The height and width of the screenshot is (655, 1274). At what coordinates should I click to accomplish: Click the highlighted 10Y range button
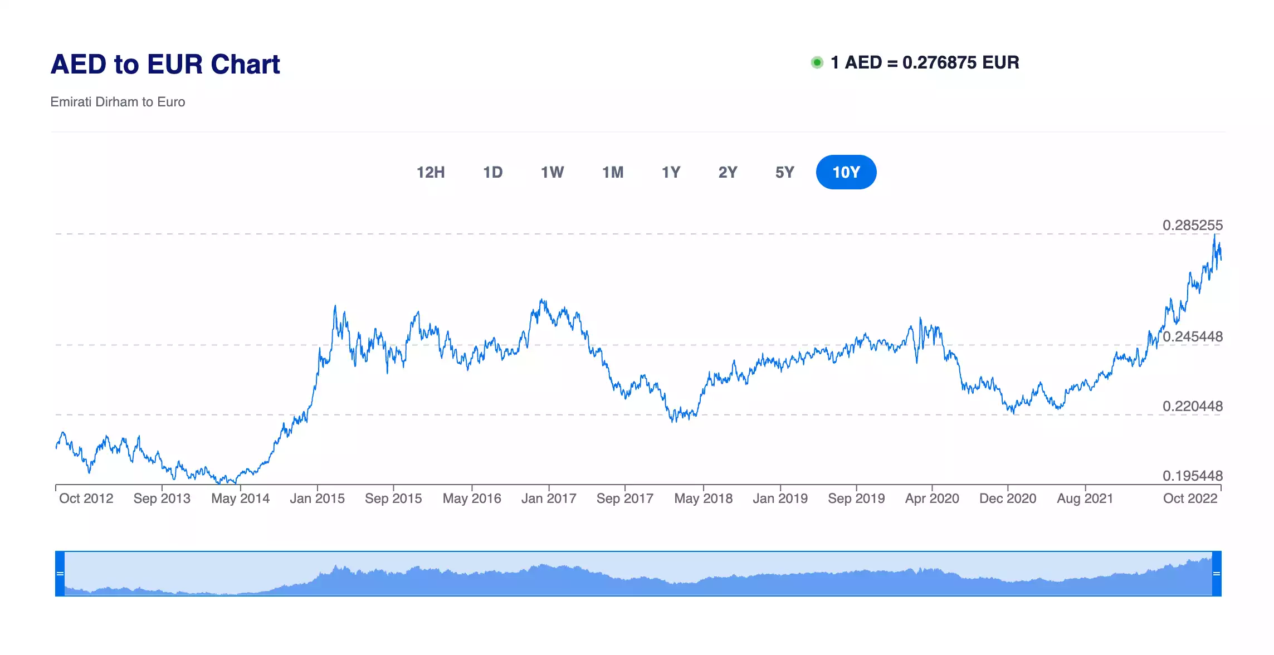pyautogui.click(x=846, y=173)
